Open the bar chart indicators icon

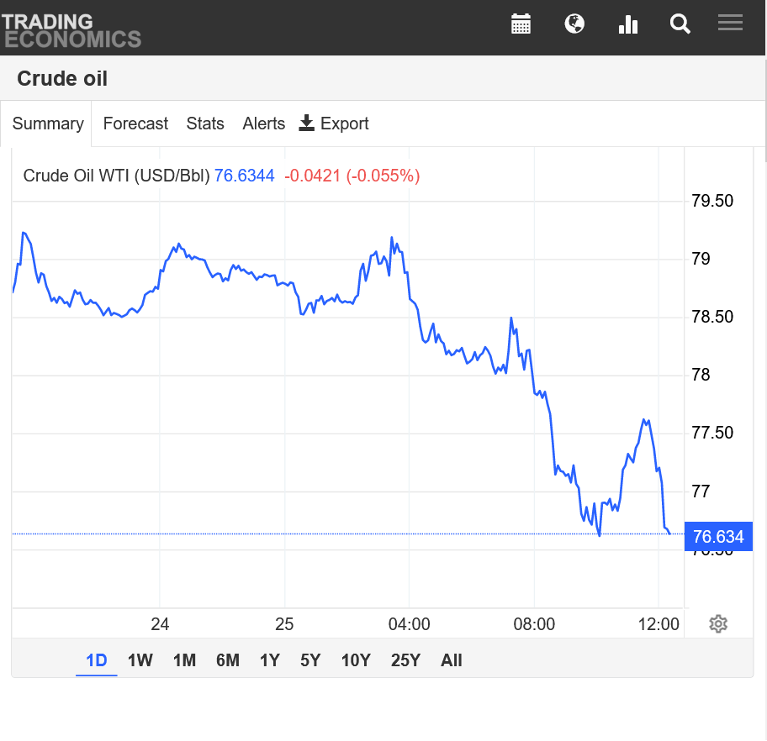point(628,24)
